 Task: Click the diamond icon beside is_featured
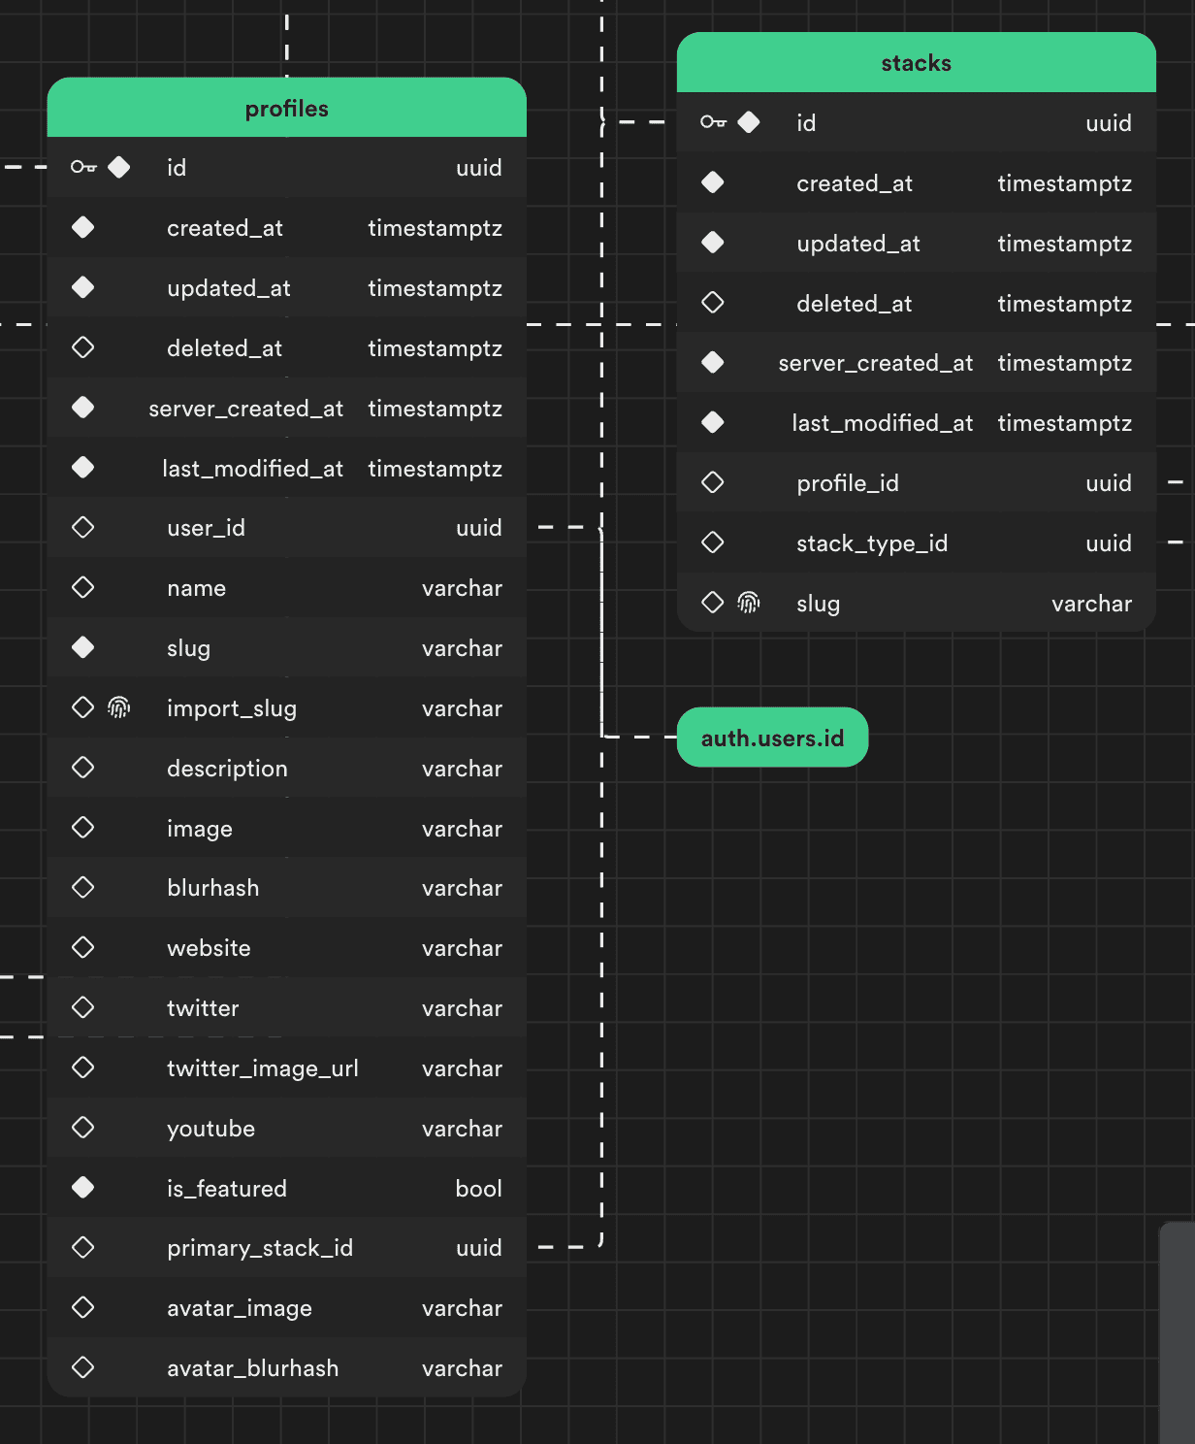[x=82, y=1187]
